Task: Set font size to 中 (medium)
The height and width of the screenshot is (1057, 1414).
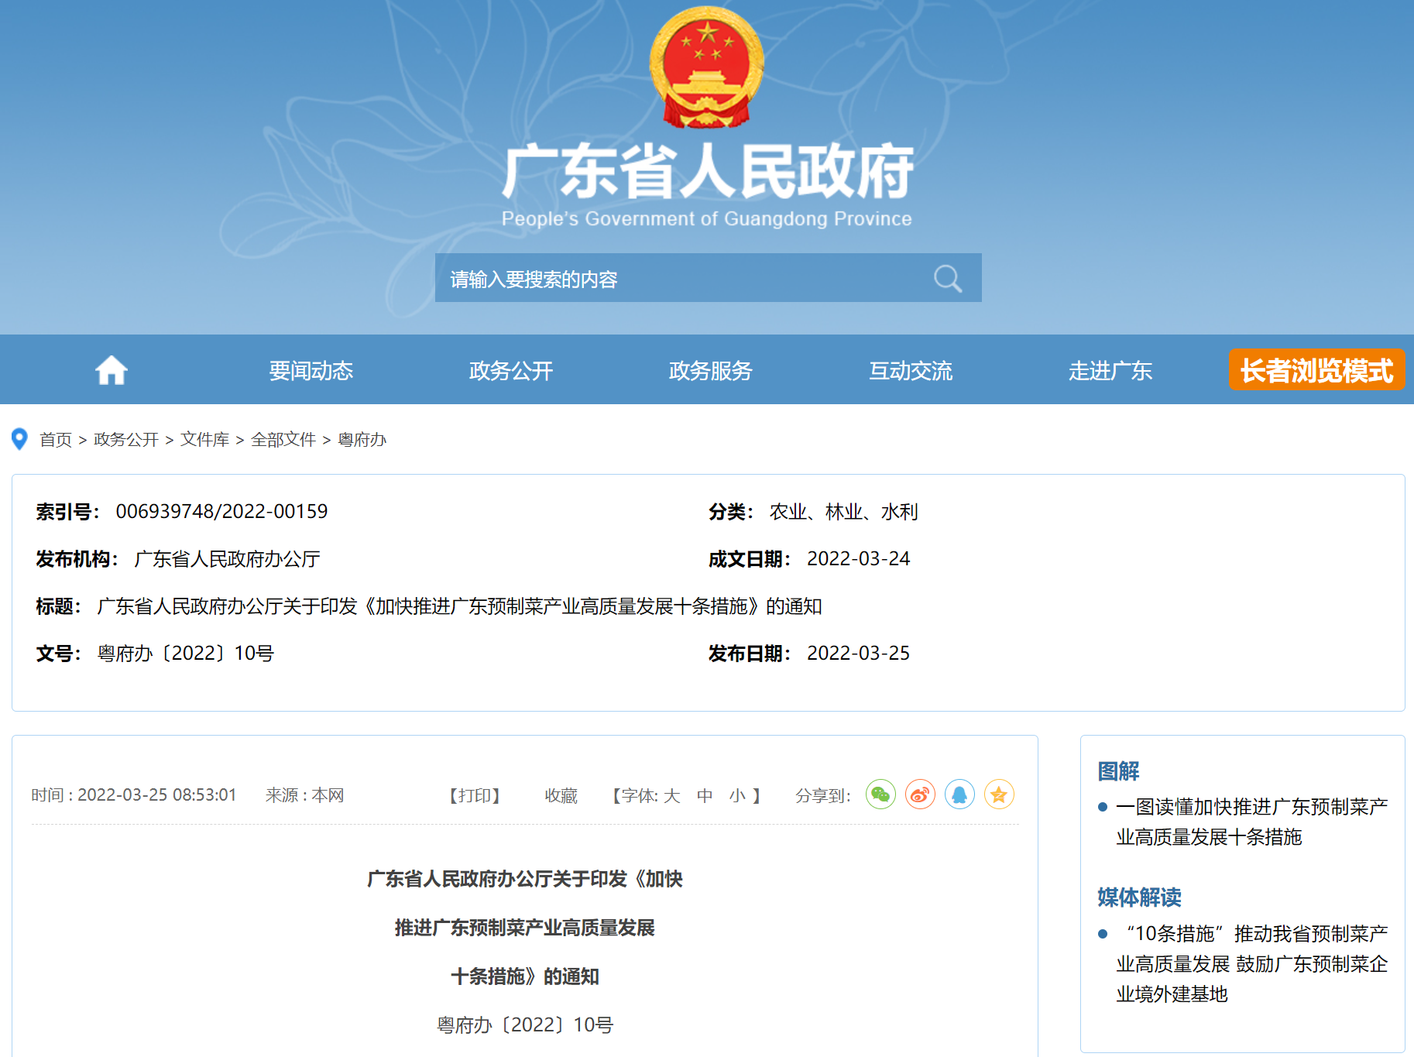Action: (704, 795)
